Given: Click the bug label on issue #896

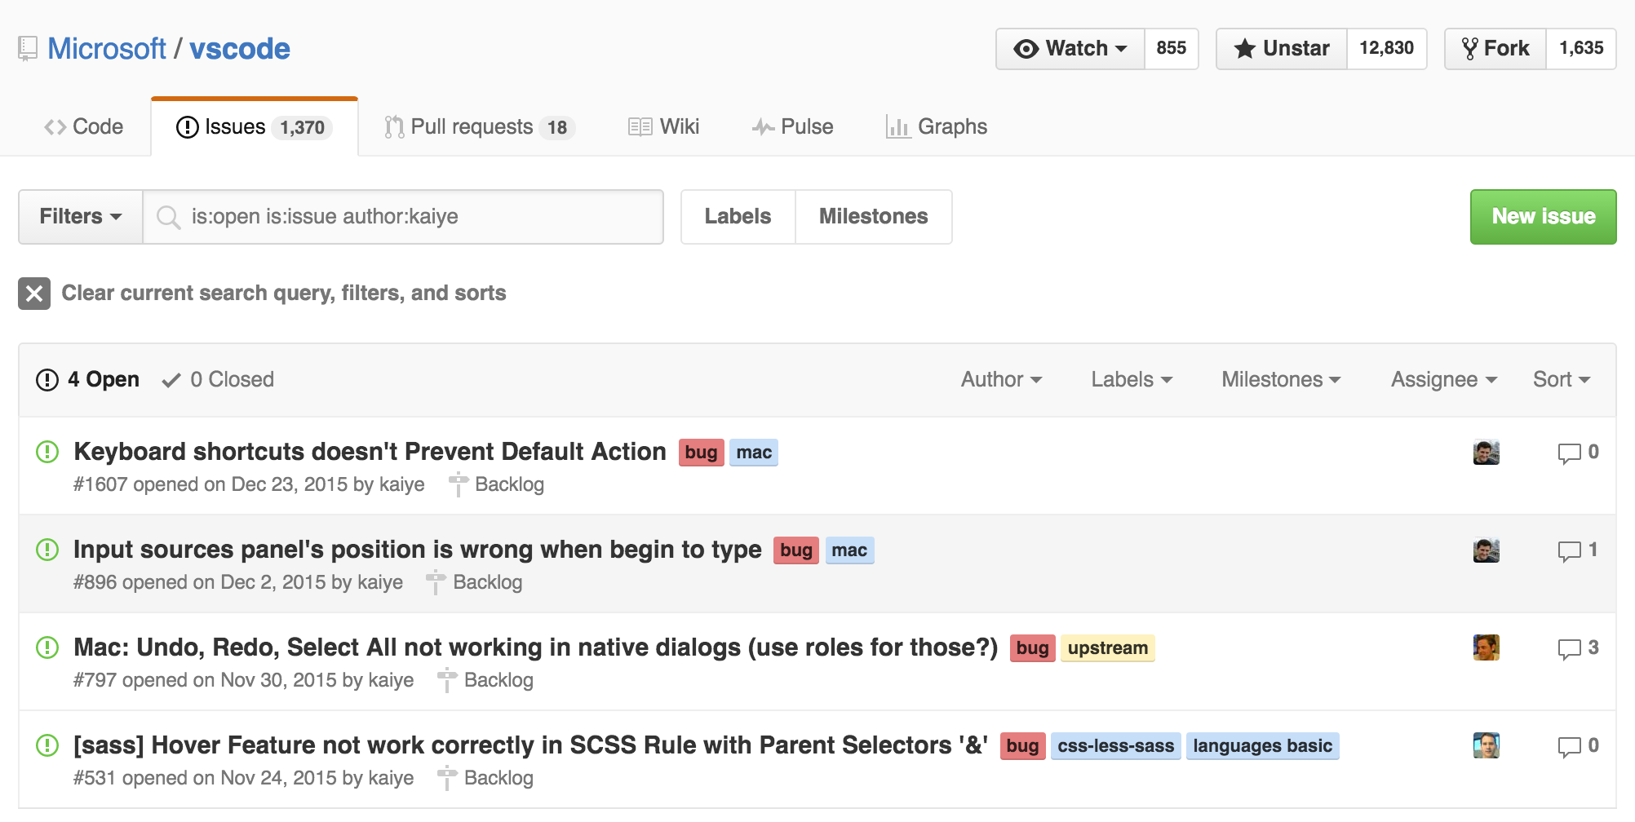Looking at the screenshot, I should [796, 550].
